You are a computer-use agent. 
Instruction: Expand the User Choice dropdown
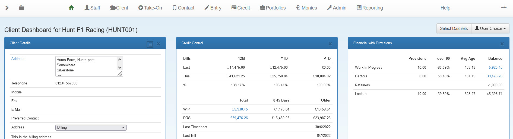[490, 29]
